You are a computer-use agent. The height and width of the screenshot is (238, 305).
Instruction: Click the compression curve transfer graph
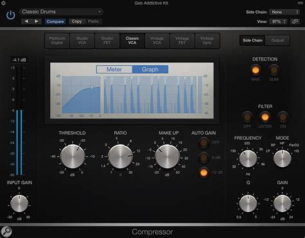pos(81,95)
